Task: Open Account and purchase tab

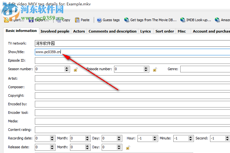Action: [211, 31]
